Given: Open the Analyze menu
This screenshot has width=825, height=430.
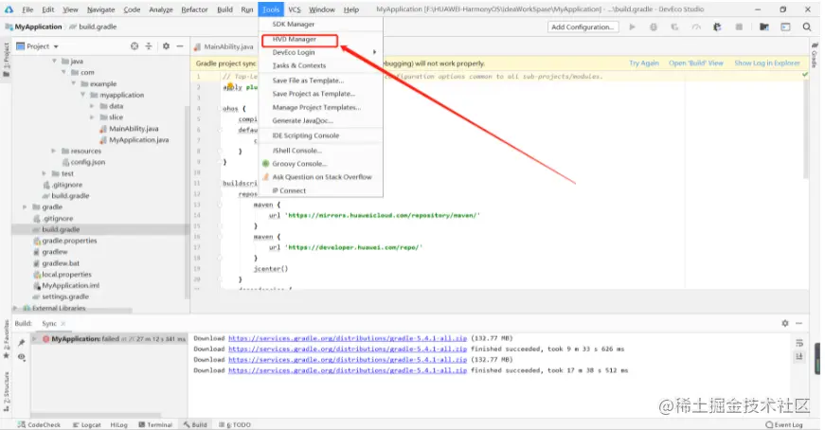Looking at the screenshot, I should pyautogui.click(x=160, y=9).
